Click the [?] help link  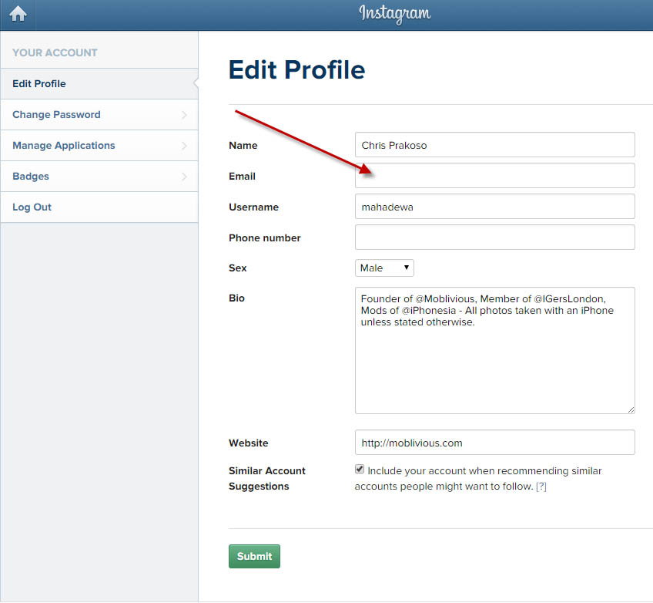(541, 487)
